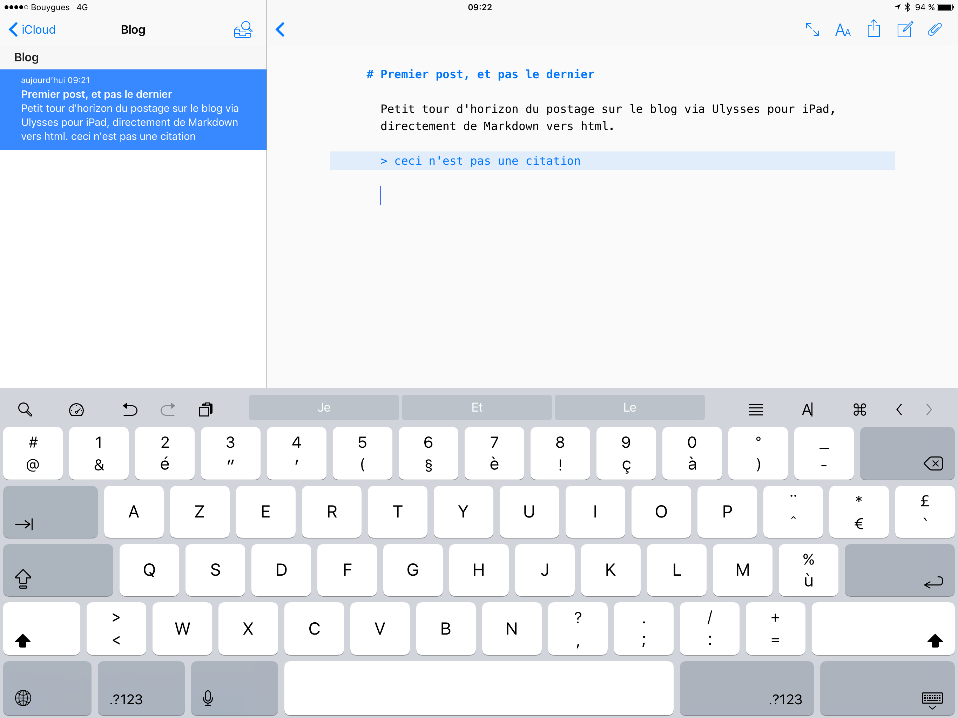Toggle the left shift key
Viewport: 958px width, 718px height.
click(x=42, y=629)
